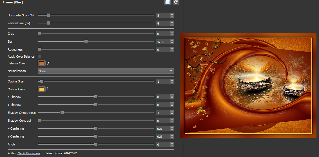Click the Y-Centering spinner arrows
Image resolution: width=319 pixels, height=157 pixels.
[x=172, y=137]
